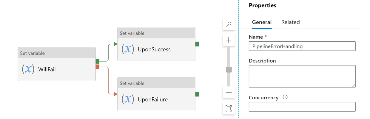370x119 pixels.
Task: Click UponFailure activity's green output connector
Action: click(197, 94)
